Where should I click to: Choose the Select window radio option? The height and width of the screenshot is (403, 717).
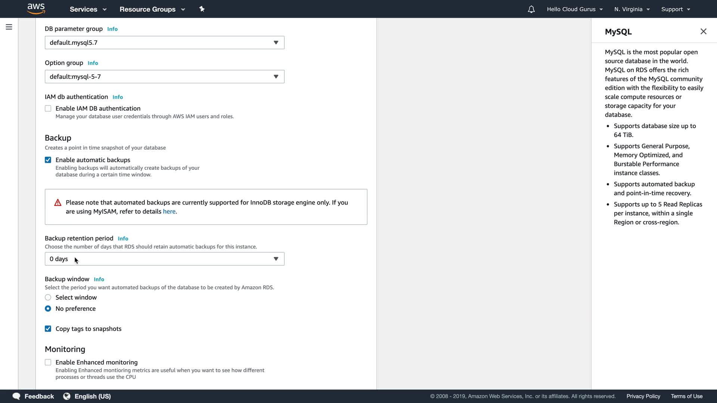point(48,297)
